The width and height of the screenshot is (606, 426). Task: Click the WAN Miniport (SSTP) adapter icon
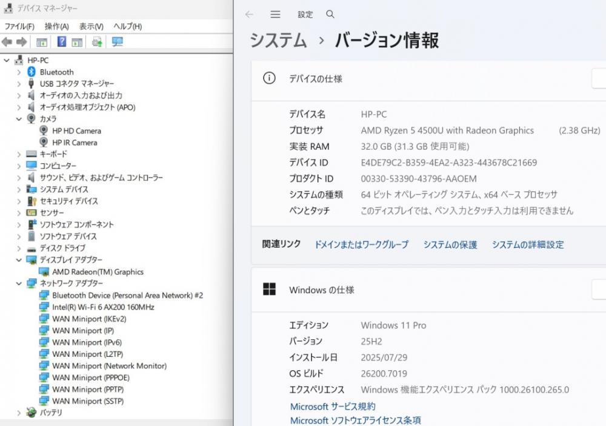click(x=44, y=401)
